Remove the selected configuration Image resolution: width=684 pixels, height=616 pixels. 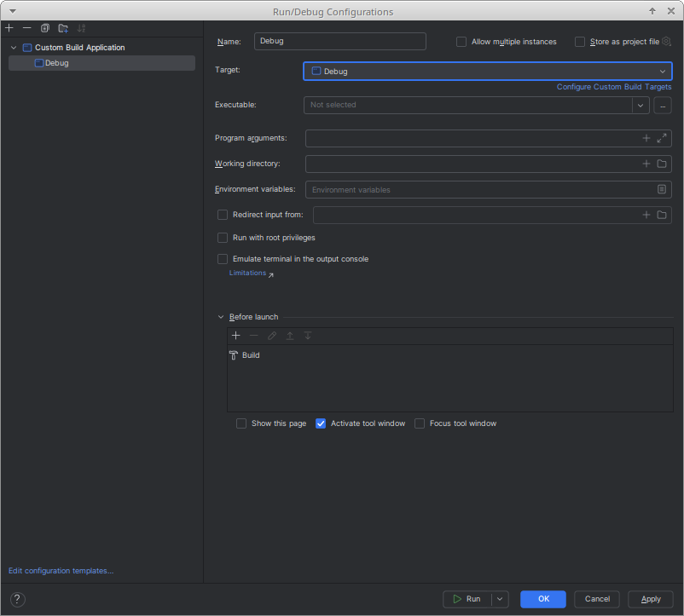[x=27, y=28]
